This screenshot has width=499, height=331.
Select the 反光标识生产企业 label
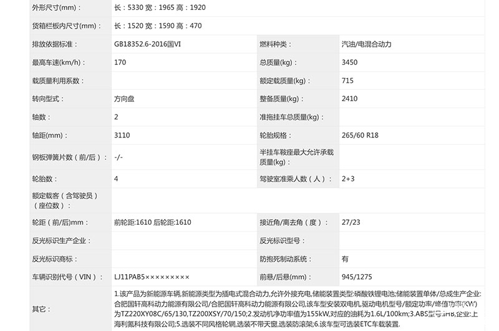[x=61, y=241]
